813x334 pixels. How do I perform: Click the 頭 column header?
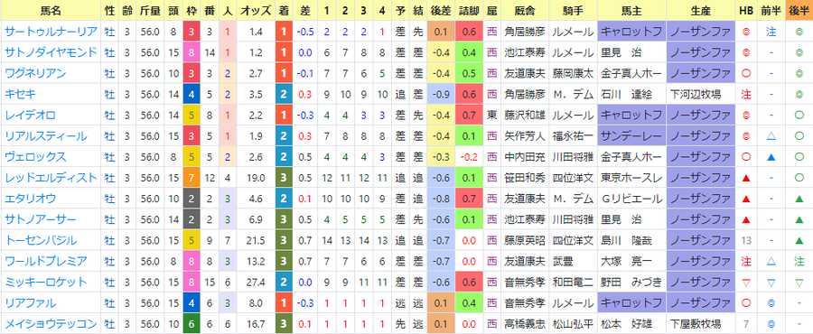173,10
